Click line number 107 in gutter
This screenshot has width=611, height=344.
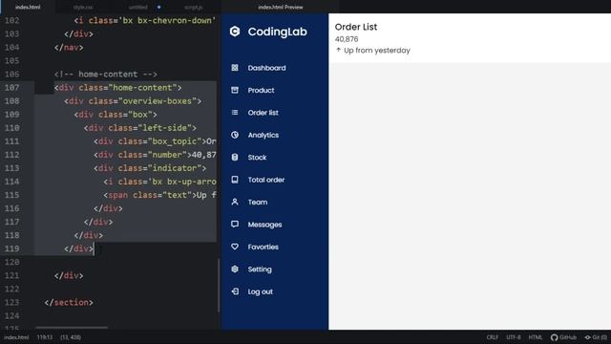point(11,87)
